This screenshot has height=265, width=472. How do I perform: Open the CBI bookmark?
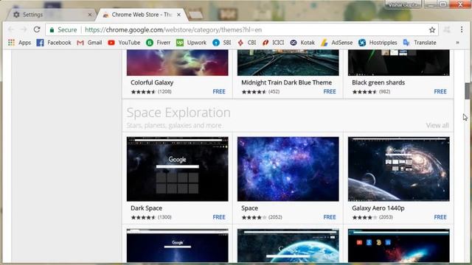(247, 43)
